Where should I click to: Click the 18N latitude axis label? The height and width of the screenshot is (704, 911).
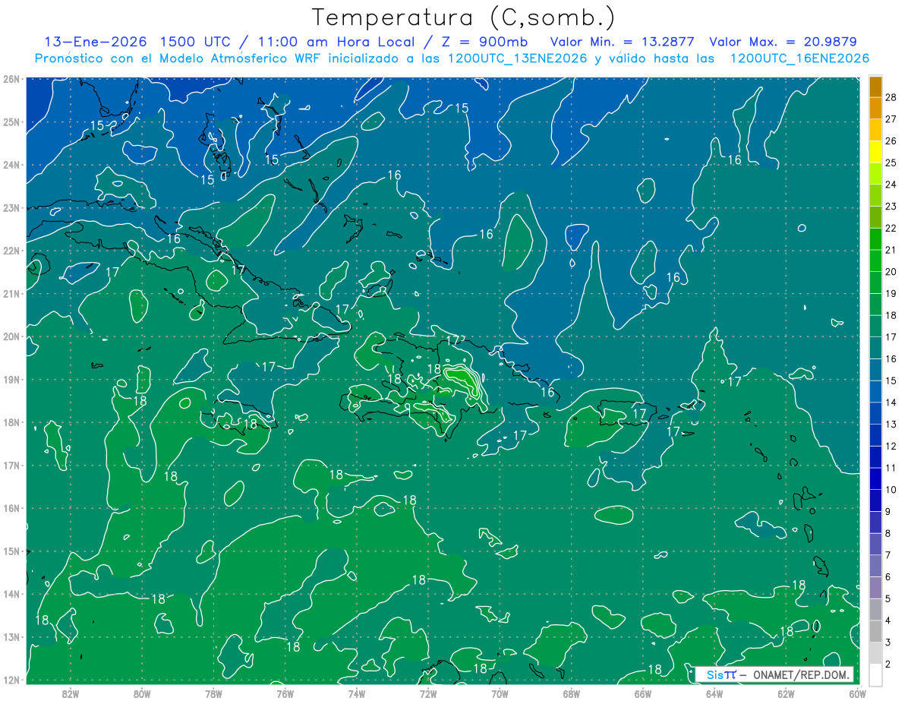tap(11, 422)
